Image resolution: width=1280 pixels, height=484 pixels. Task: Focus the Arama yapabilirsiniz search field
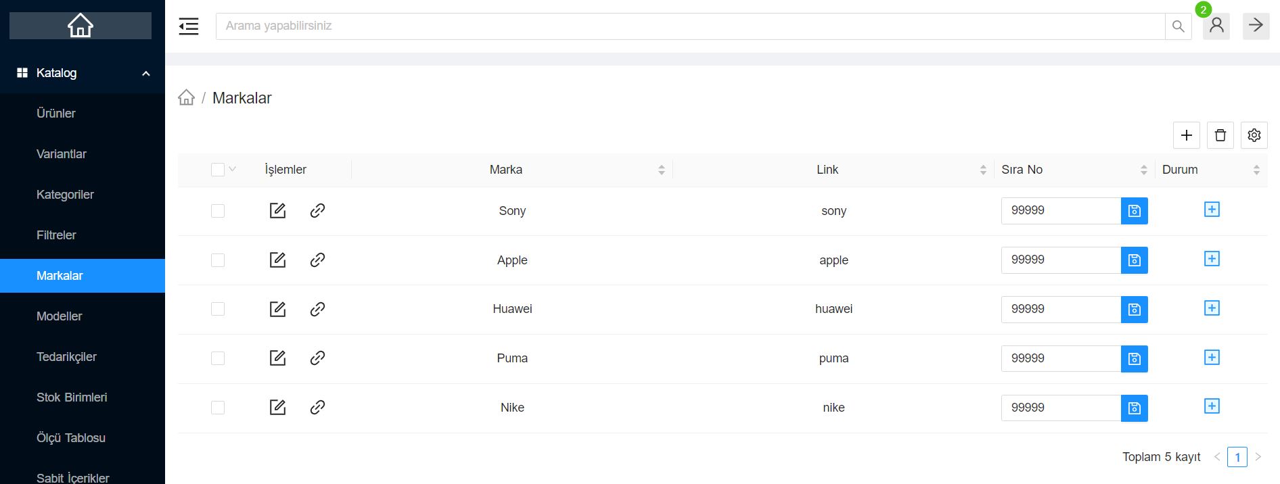(691, 26)
